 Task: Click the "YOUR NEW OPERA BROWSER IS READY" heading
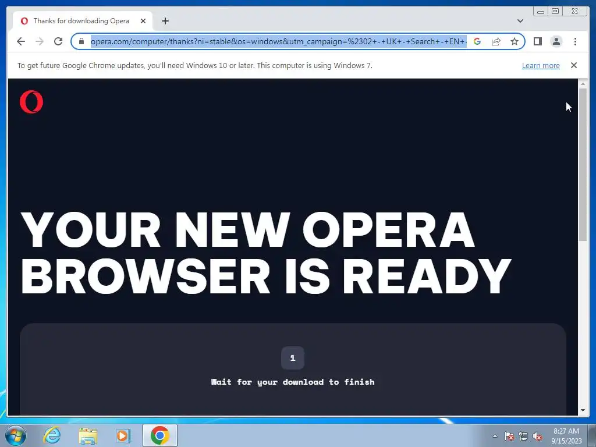click(x=266, y=253)
